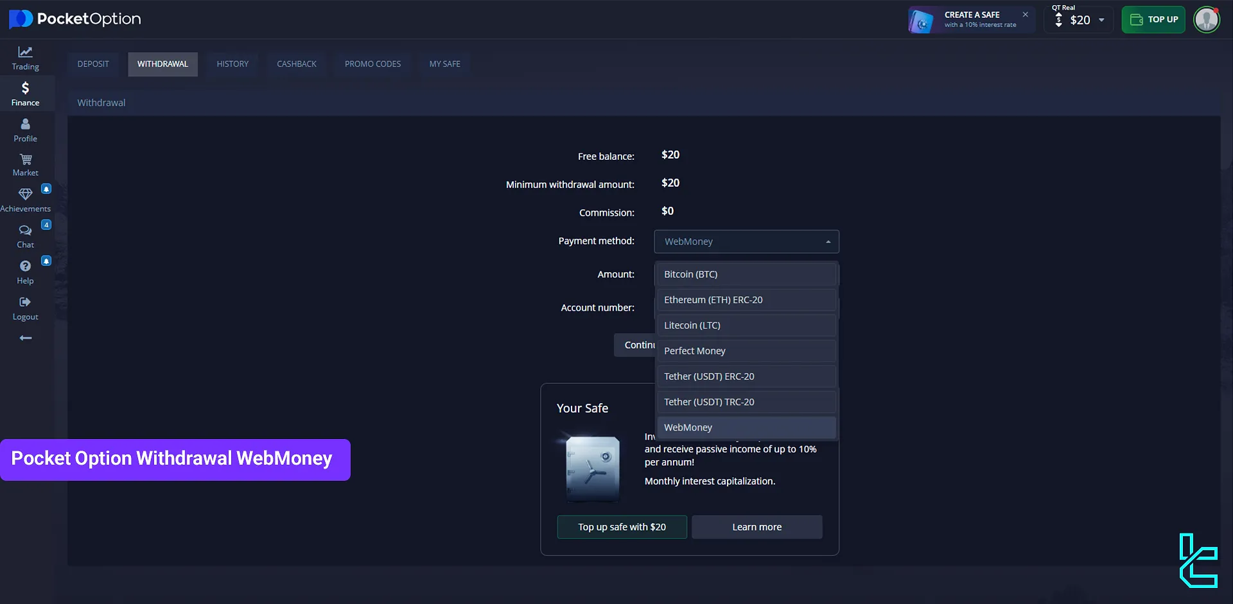
Task: Choose WebMoney in dropdown list
Action: point(746,427)
